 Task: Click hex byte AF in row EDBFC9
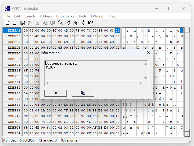(x=95, y=128)
